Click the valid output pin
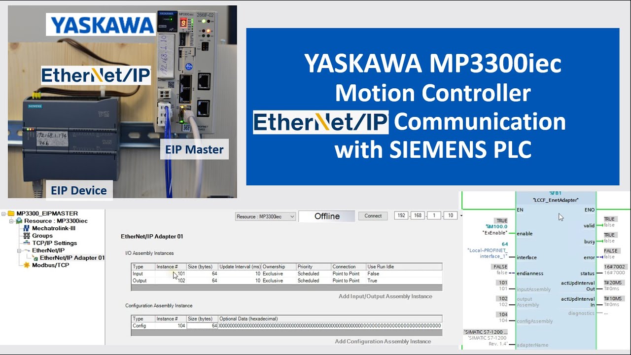Image resolution: width=631 pixels, height=355 pixels. click(x=589, y=225)
